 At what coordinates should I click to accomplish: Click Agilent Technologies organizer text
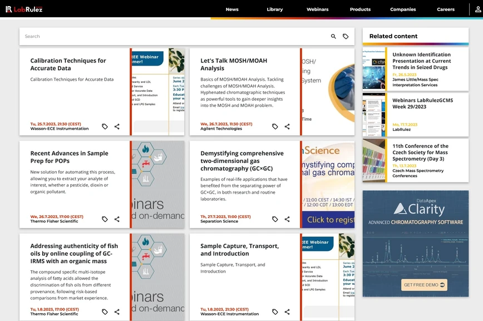[221, 129]
